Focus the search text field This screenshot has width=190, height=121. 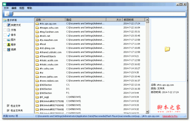point(99,14)
